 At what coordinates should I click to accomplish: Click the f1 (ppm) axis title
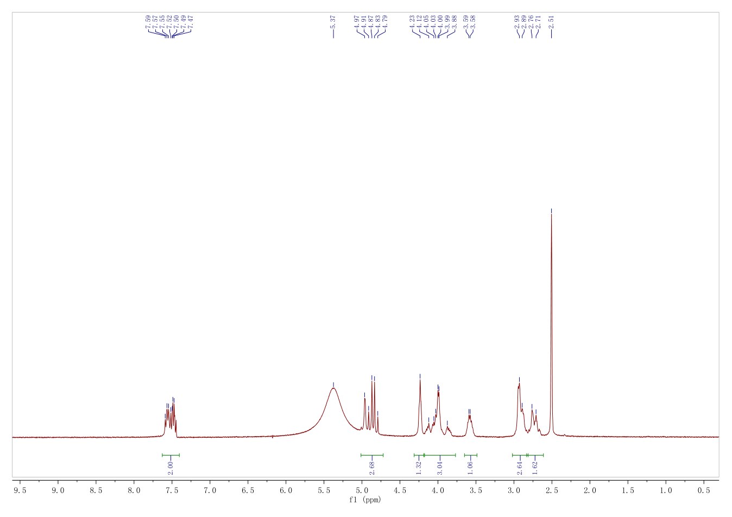[x=365, y=500]
